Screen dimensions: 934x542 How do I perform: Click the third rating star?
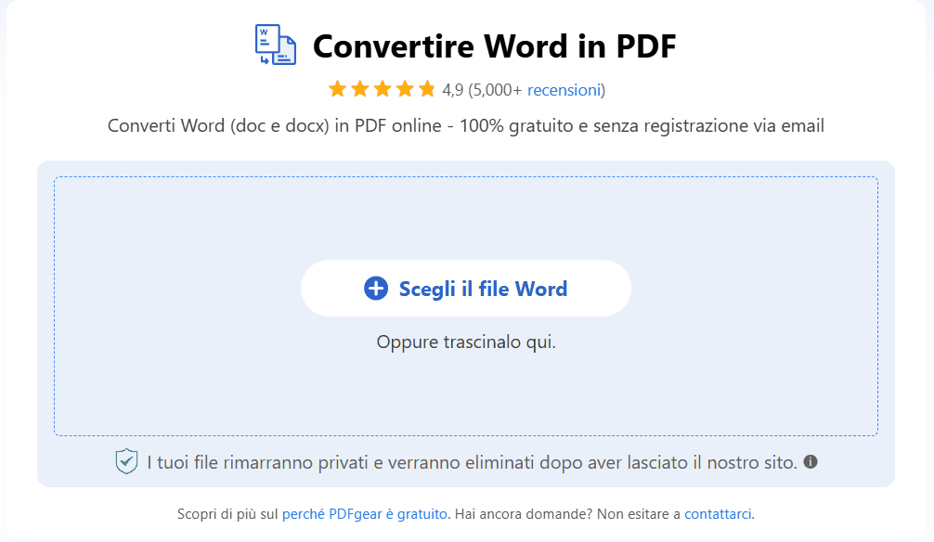point(383,89)
